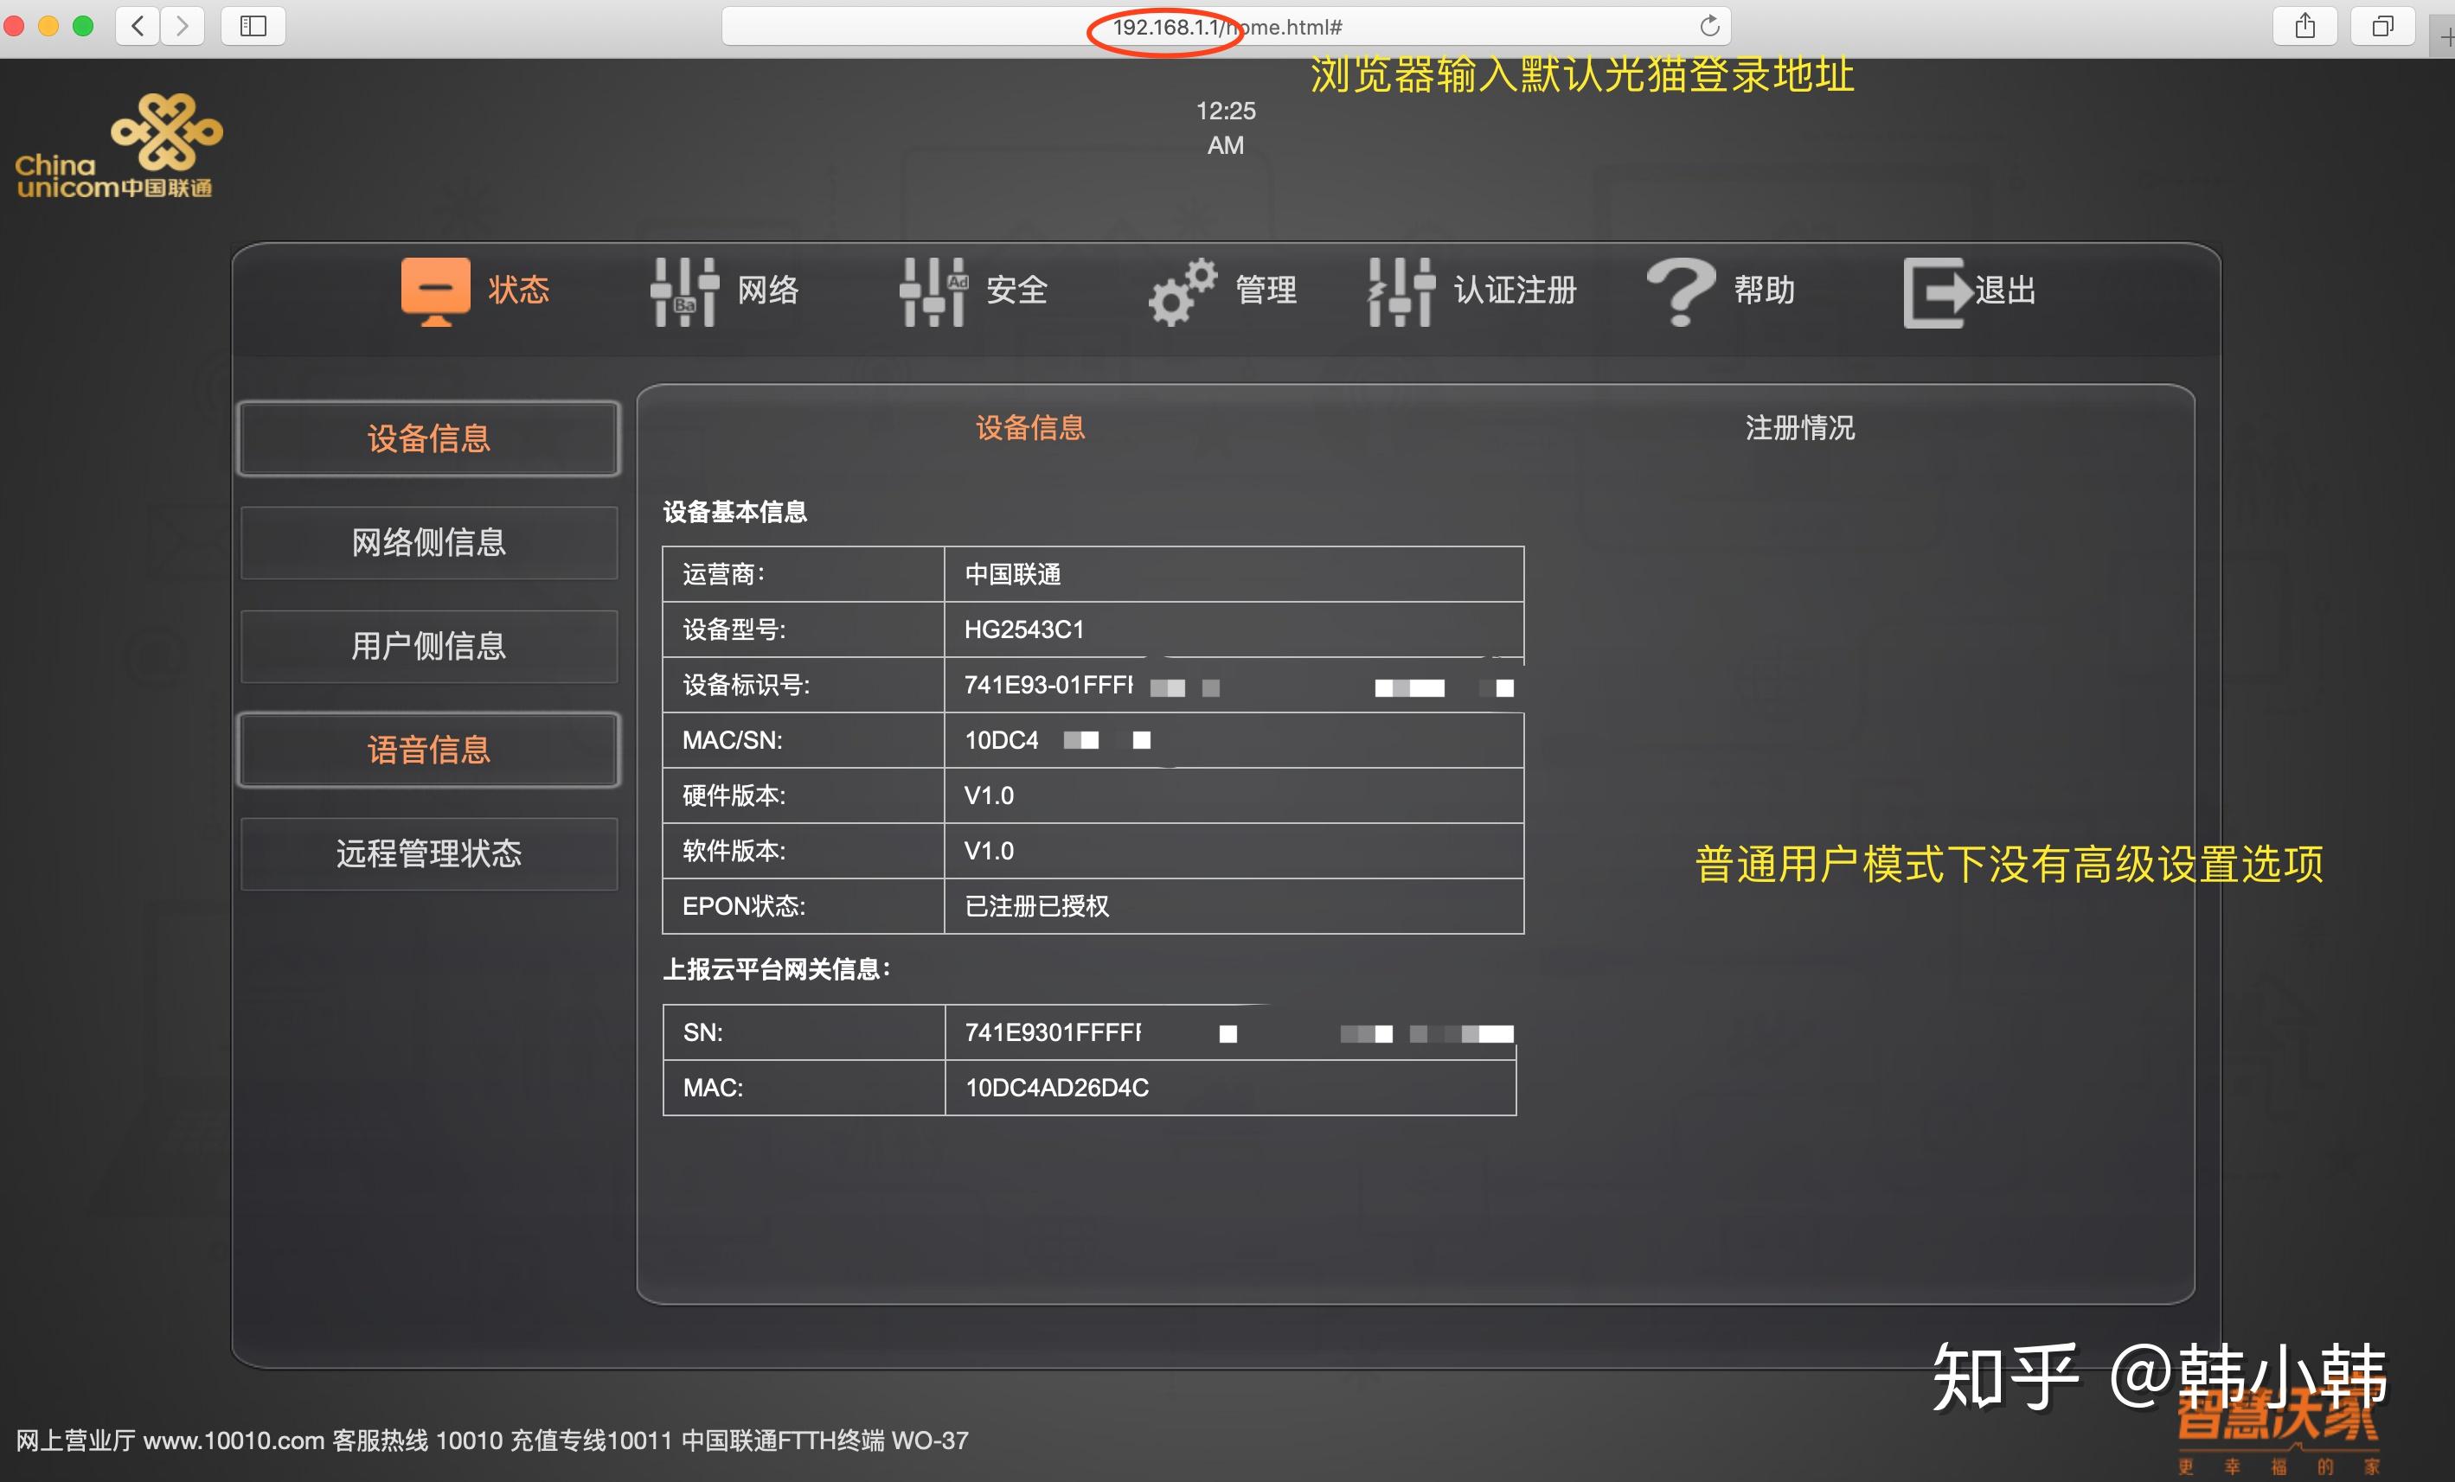Click the 认证注册 sliders icon
This screenshot has height=1482, width=2455.
[1401, 291]
